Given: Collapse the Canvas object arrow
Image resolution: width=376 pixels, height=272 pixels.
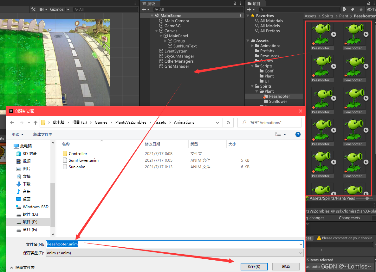Looking at the screenshot, I should pyautogui.click(x=156, y=31).
